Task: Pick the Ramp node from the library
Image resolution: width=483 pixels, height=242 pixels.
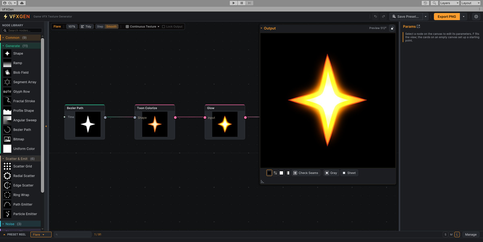Action: [22, 63]
